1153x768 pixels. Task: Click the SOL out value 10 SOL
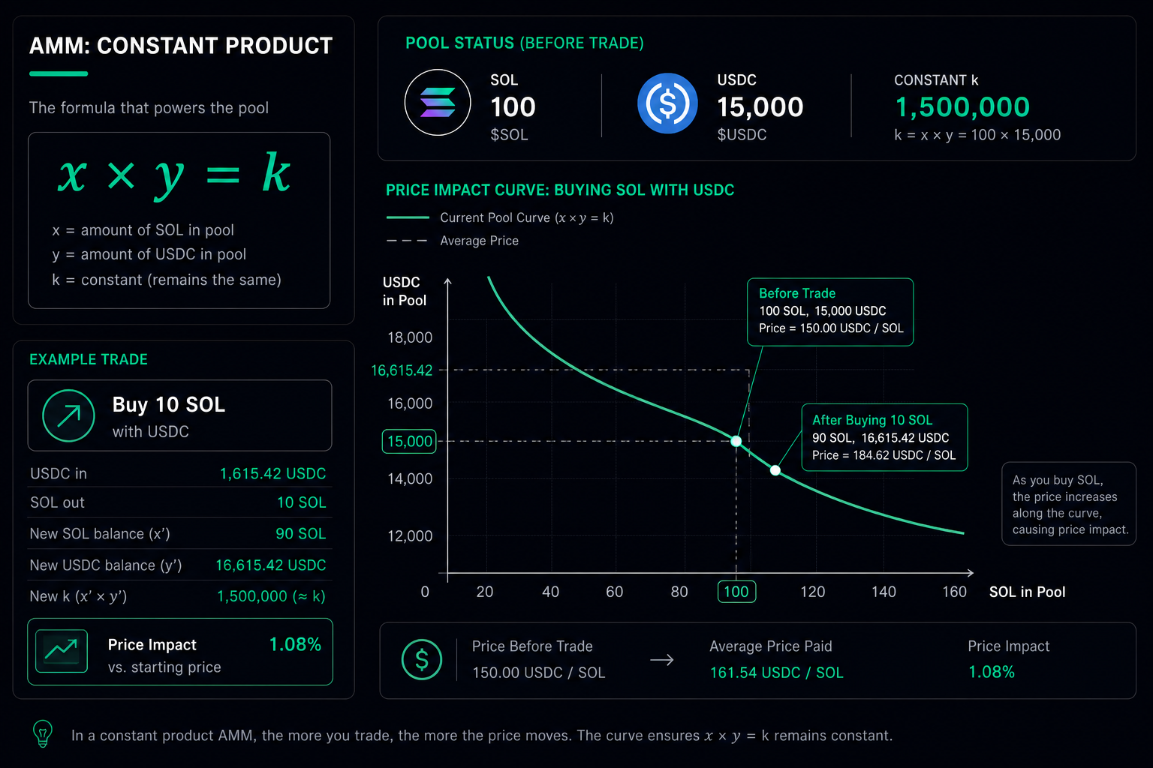[301, 502]
